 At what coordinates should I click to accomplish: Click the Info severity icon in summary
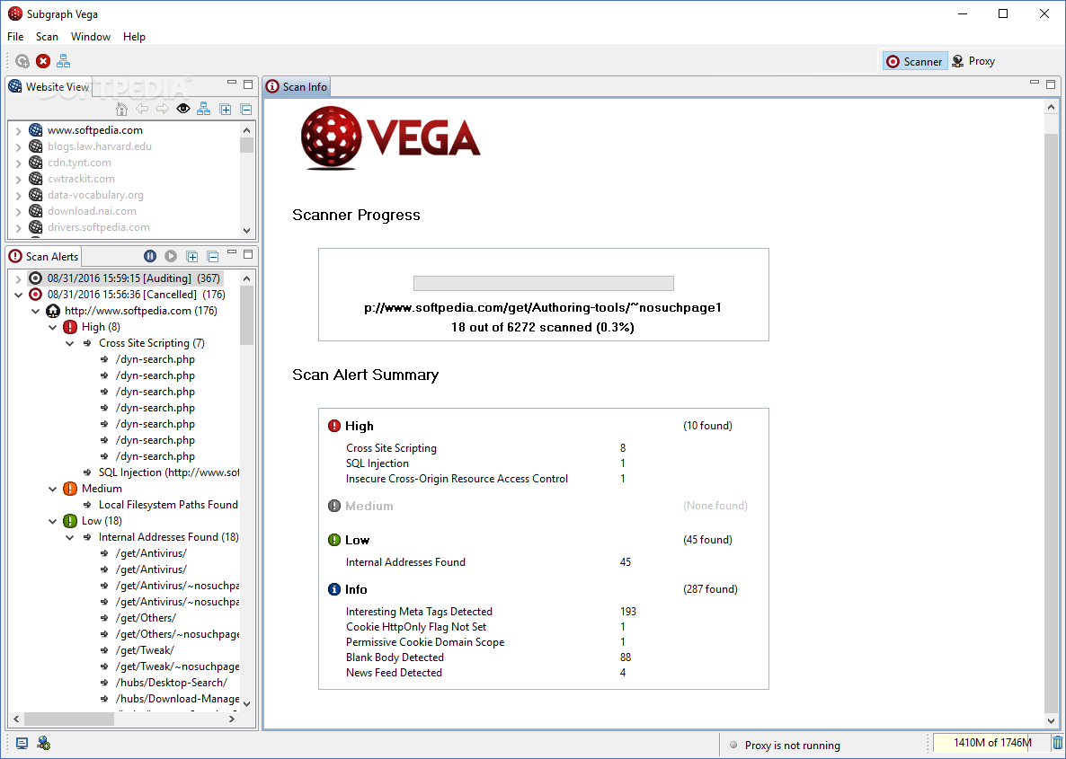(333, 589)
